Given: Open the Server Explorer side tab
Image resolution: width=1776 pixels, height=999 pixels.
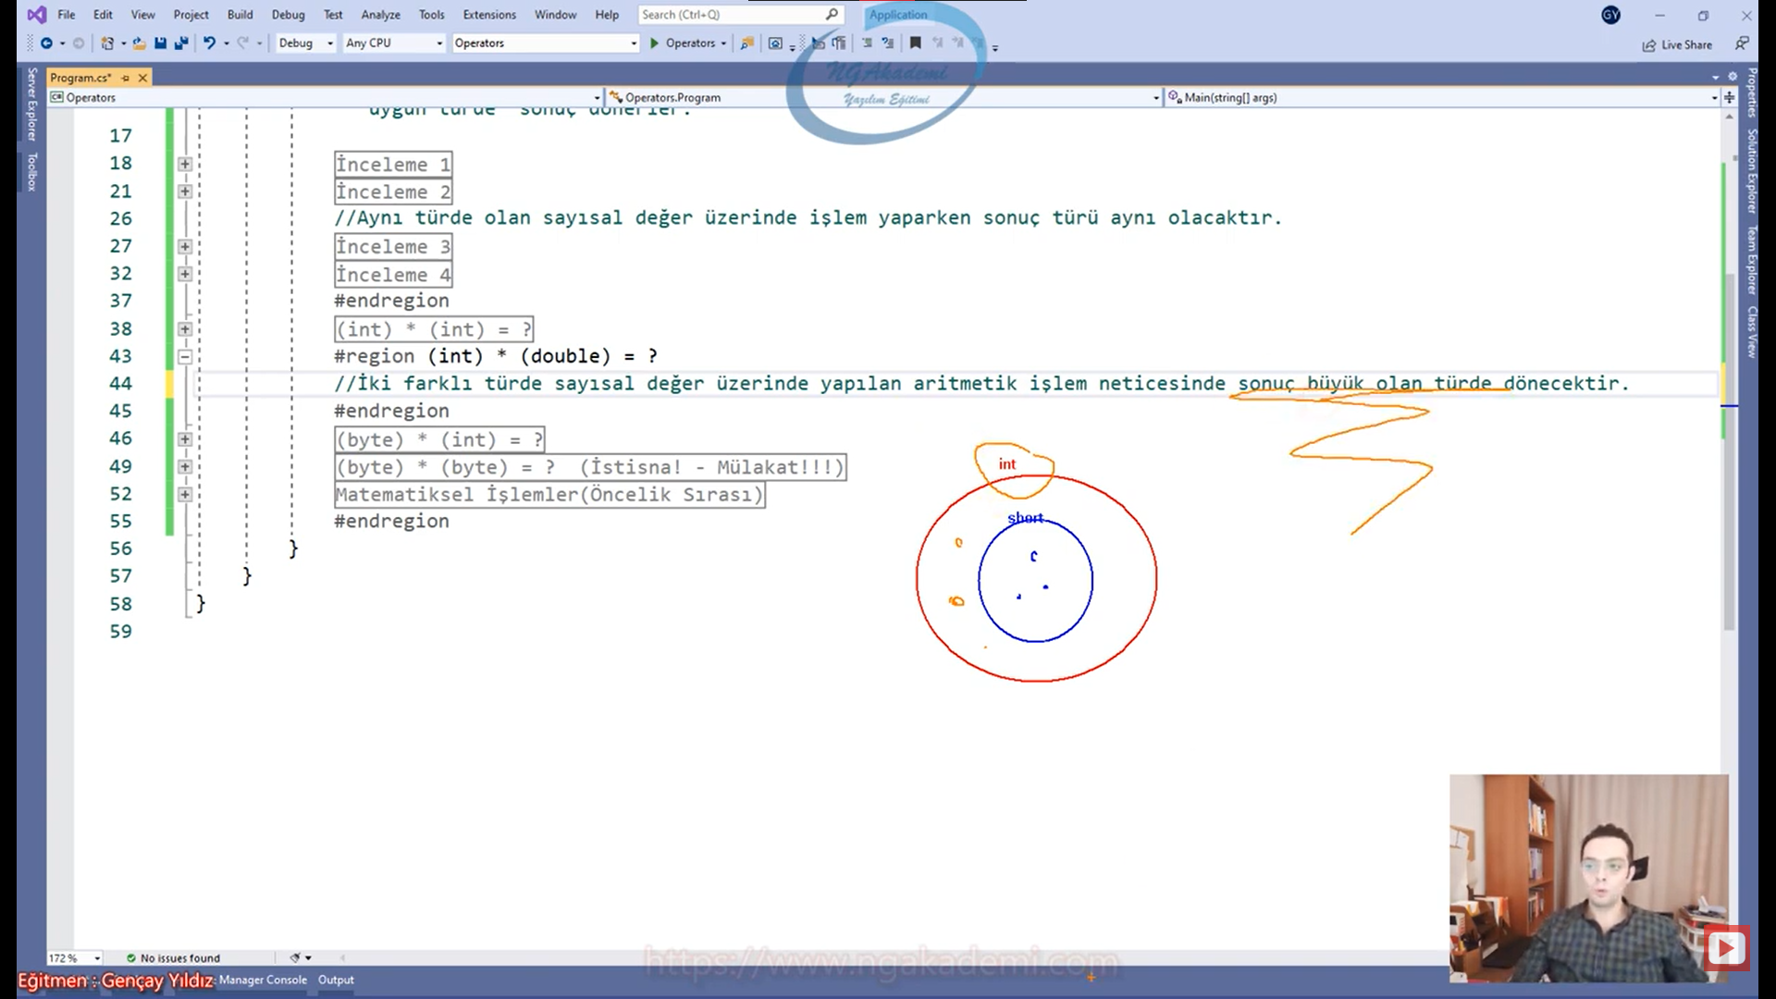Looking at the screenshot, I should coord(32,104).
